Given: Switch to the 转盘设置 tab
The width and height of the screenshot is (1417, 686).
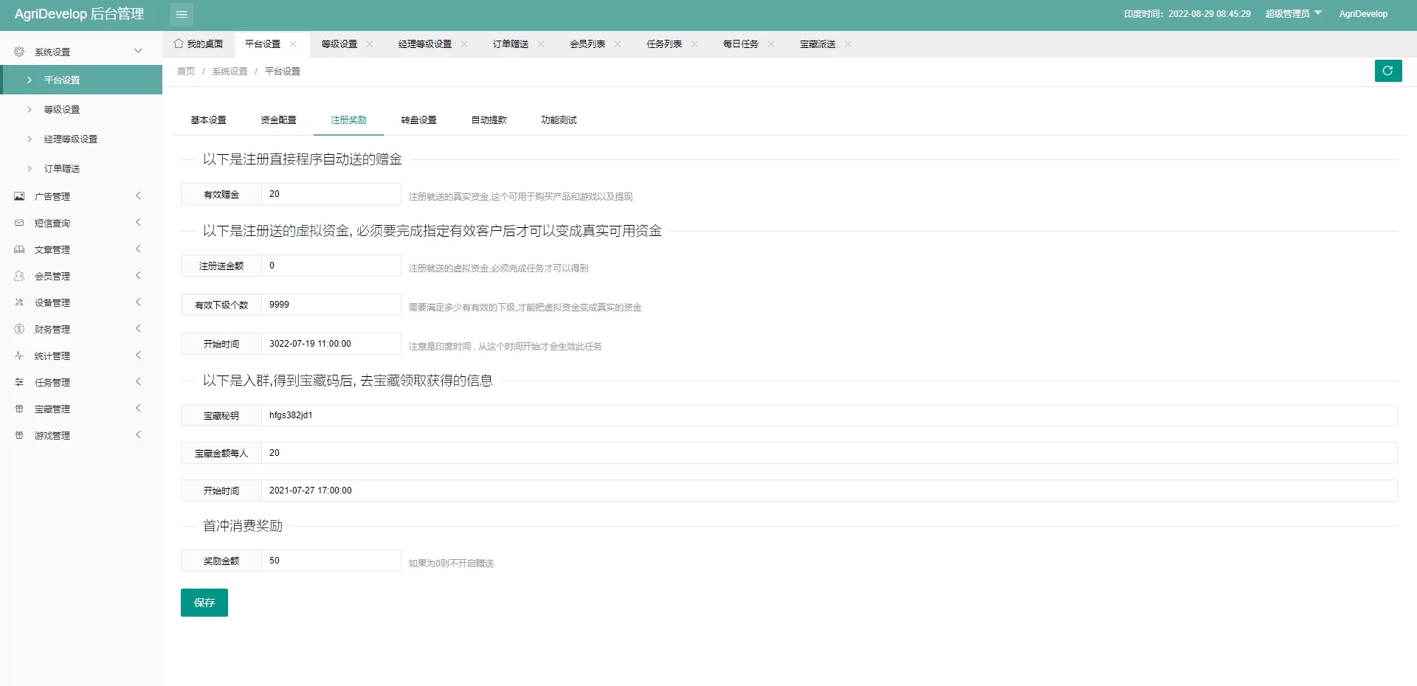Looking at the screenshot, I should coord(418,120).
